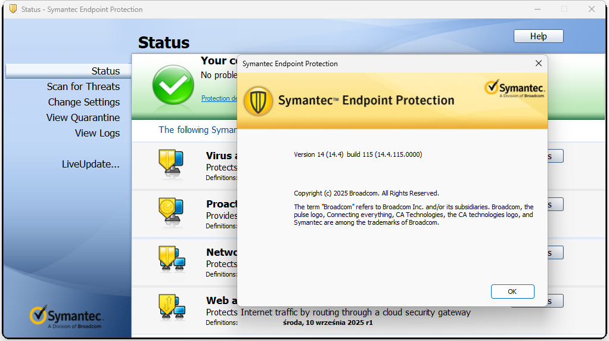Click the shield icon in window title bar
The image size is (609, 341).
pos(13,9)
